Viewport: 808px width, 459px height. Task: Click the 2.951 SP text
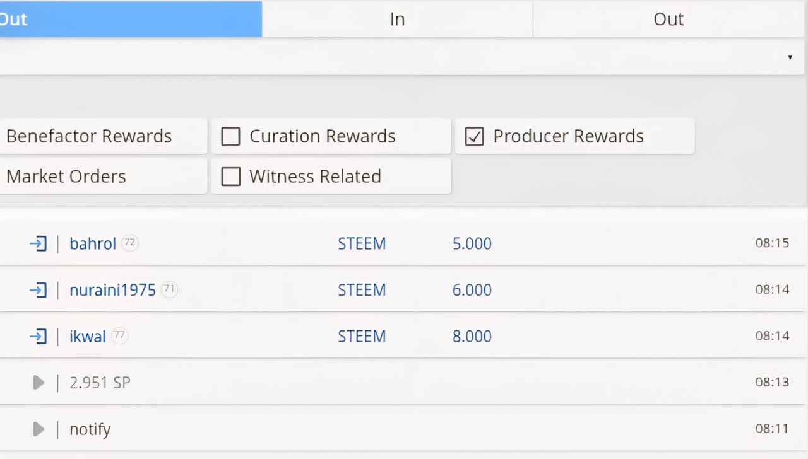click(x=100, y=383)
